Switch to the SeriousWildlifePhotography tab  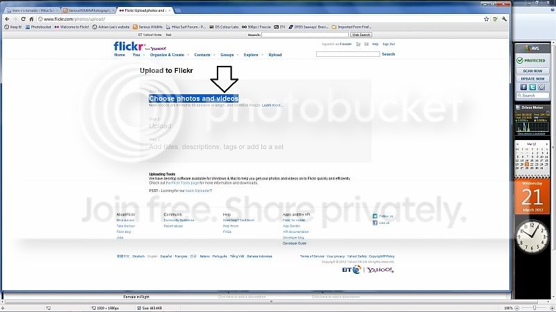89,10
